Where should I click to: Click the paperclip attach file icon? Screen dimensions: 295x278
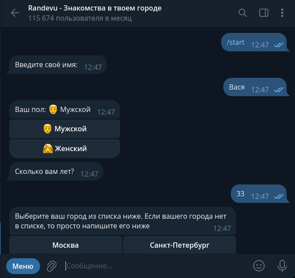(x=52, y=266)
